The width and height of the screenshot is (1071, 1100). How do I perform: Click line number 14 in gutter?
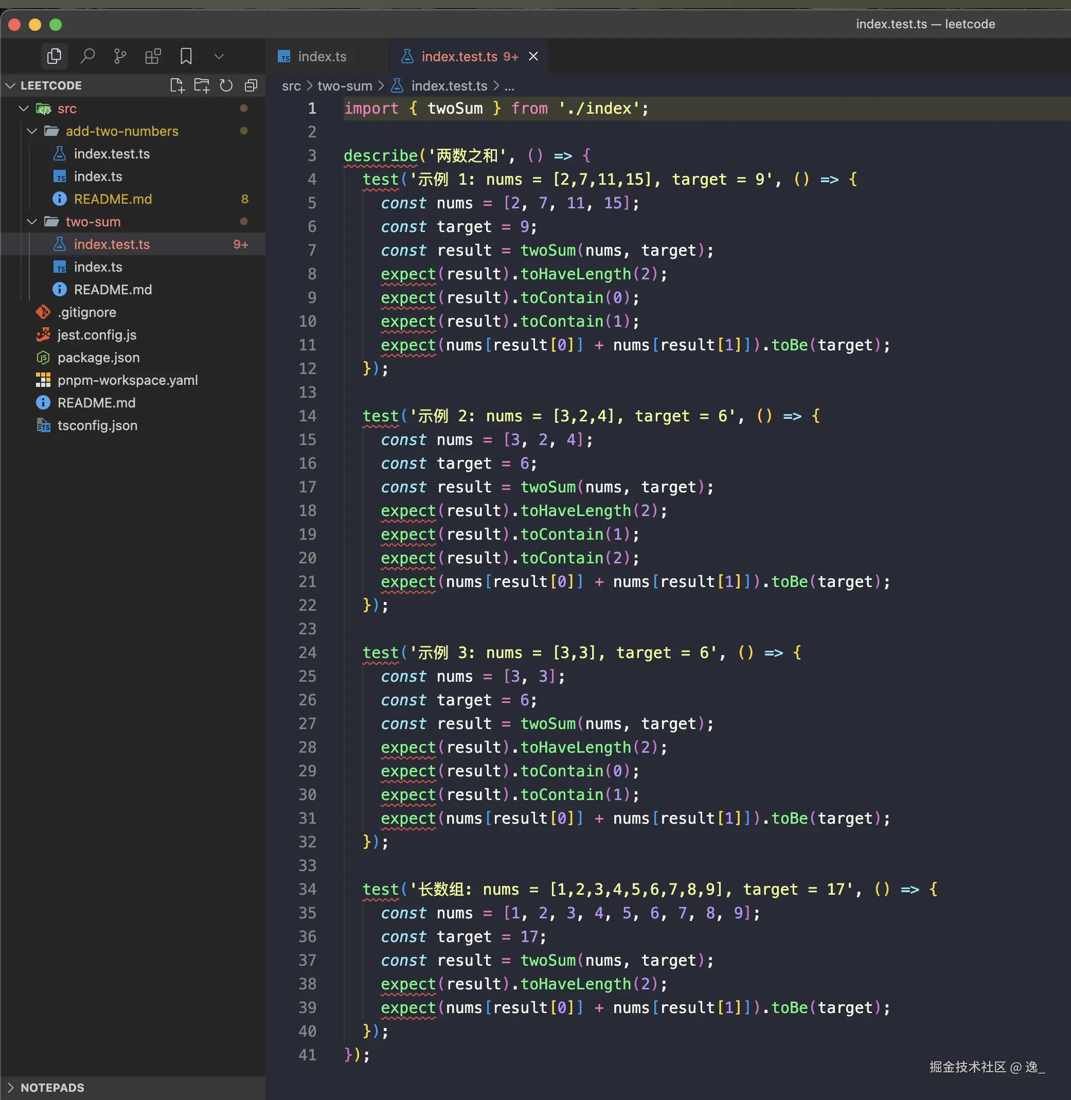click(x=307, y=416)
